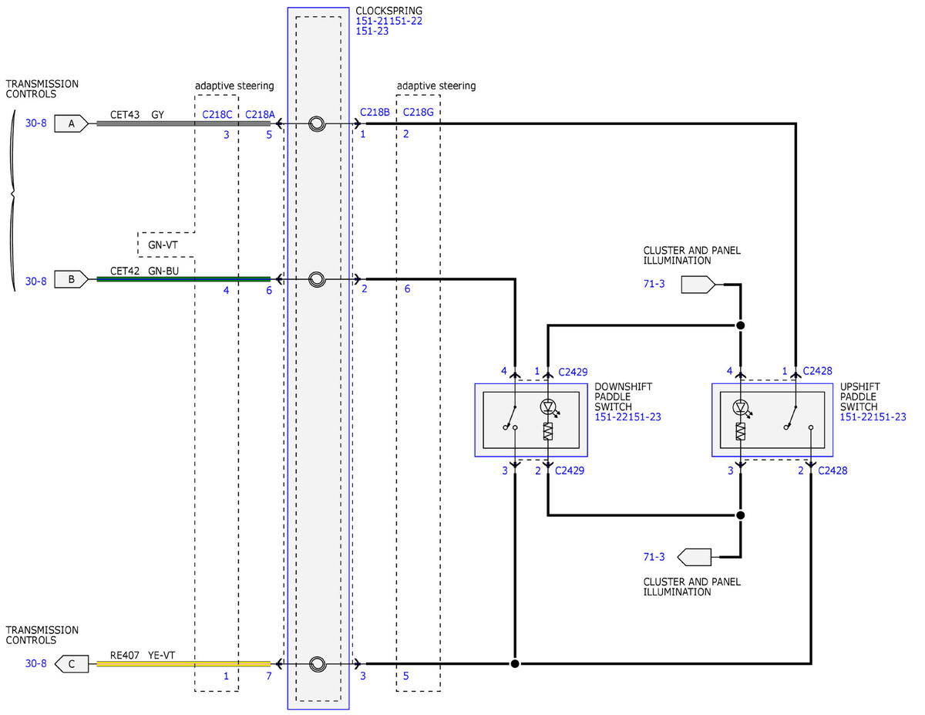The width and height of the screenshot is (925, 715).
Task: Click the illumination arrow symbol below the paddle switches
Action: [x=694, y=555]
